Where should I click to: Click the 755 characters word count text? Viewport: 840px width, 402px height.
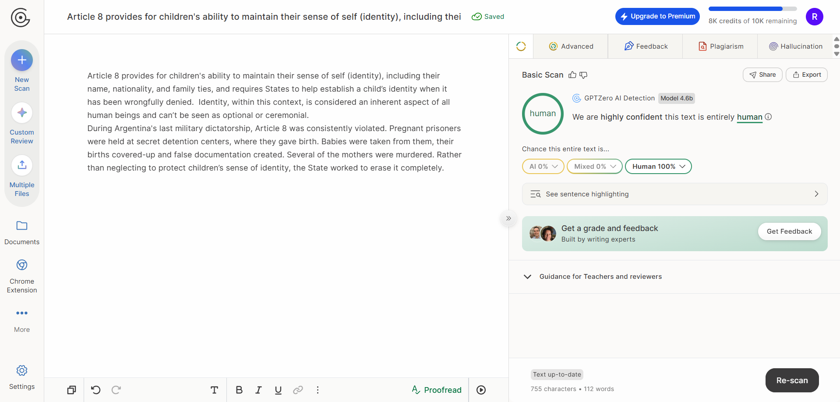coord(572,389)
